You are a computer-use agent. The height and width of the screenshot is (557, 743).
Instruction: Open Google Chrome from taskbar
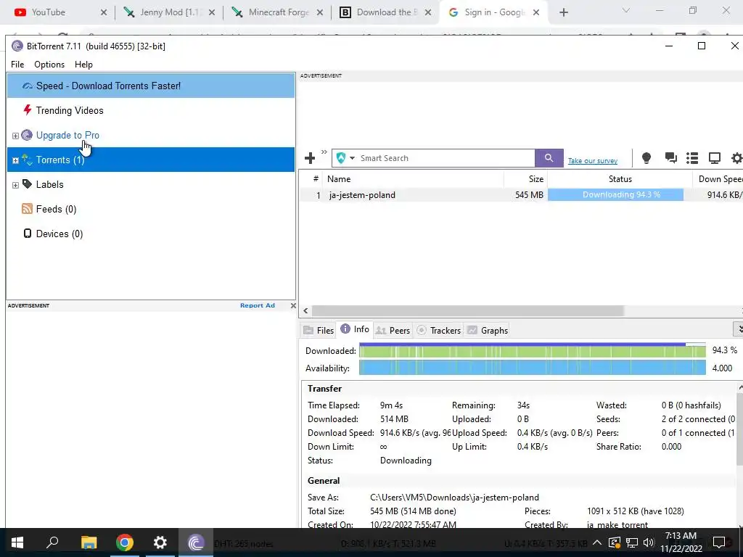(124, 542)
